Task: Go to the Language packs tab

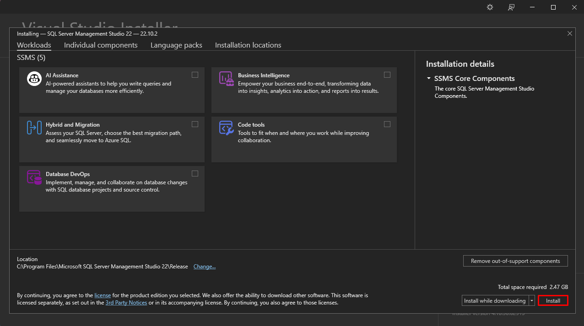Action: click(x=176, y=45)
